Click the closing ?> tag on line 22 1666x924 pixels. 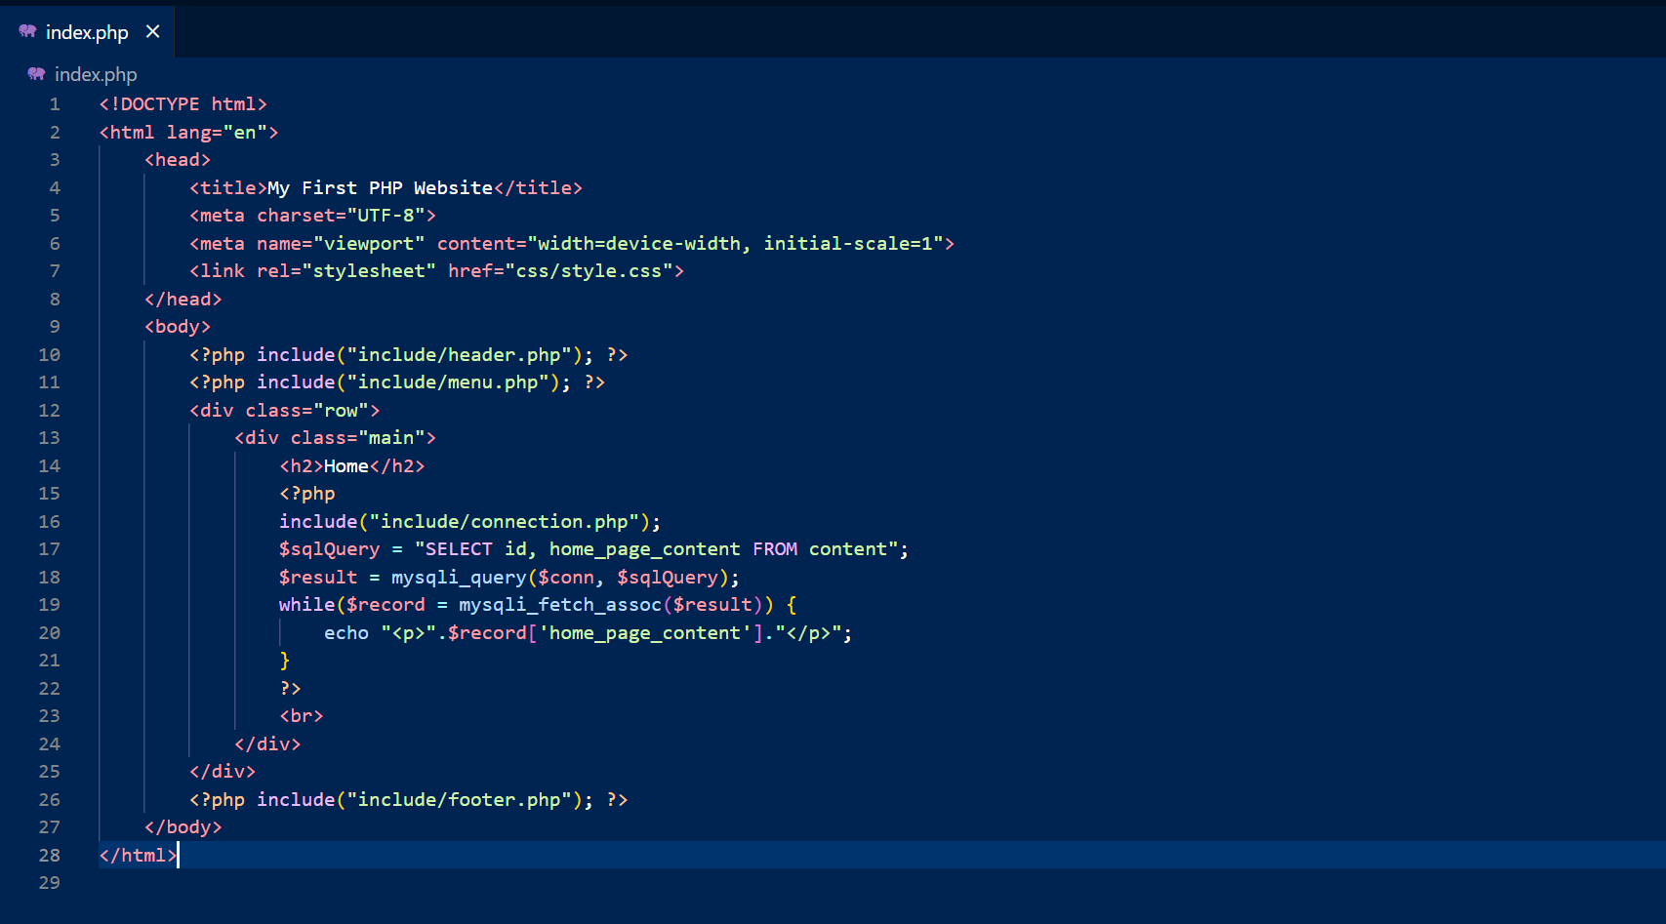tap(290, 689)
